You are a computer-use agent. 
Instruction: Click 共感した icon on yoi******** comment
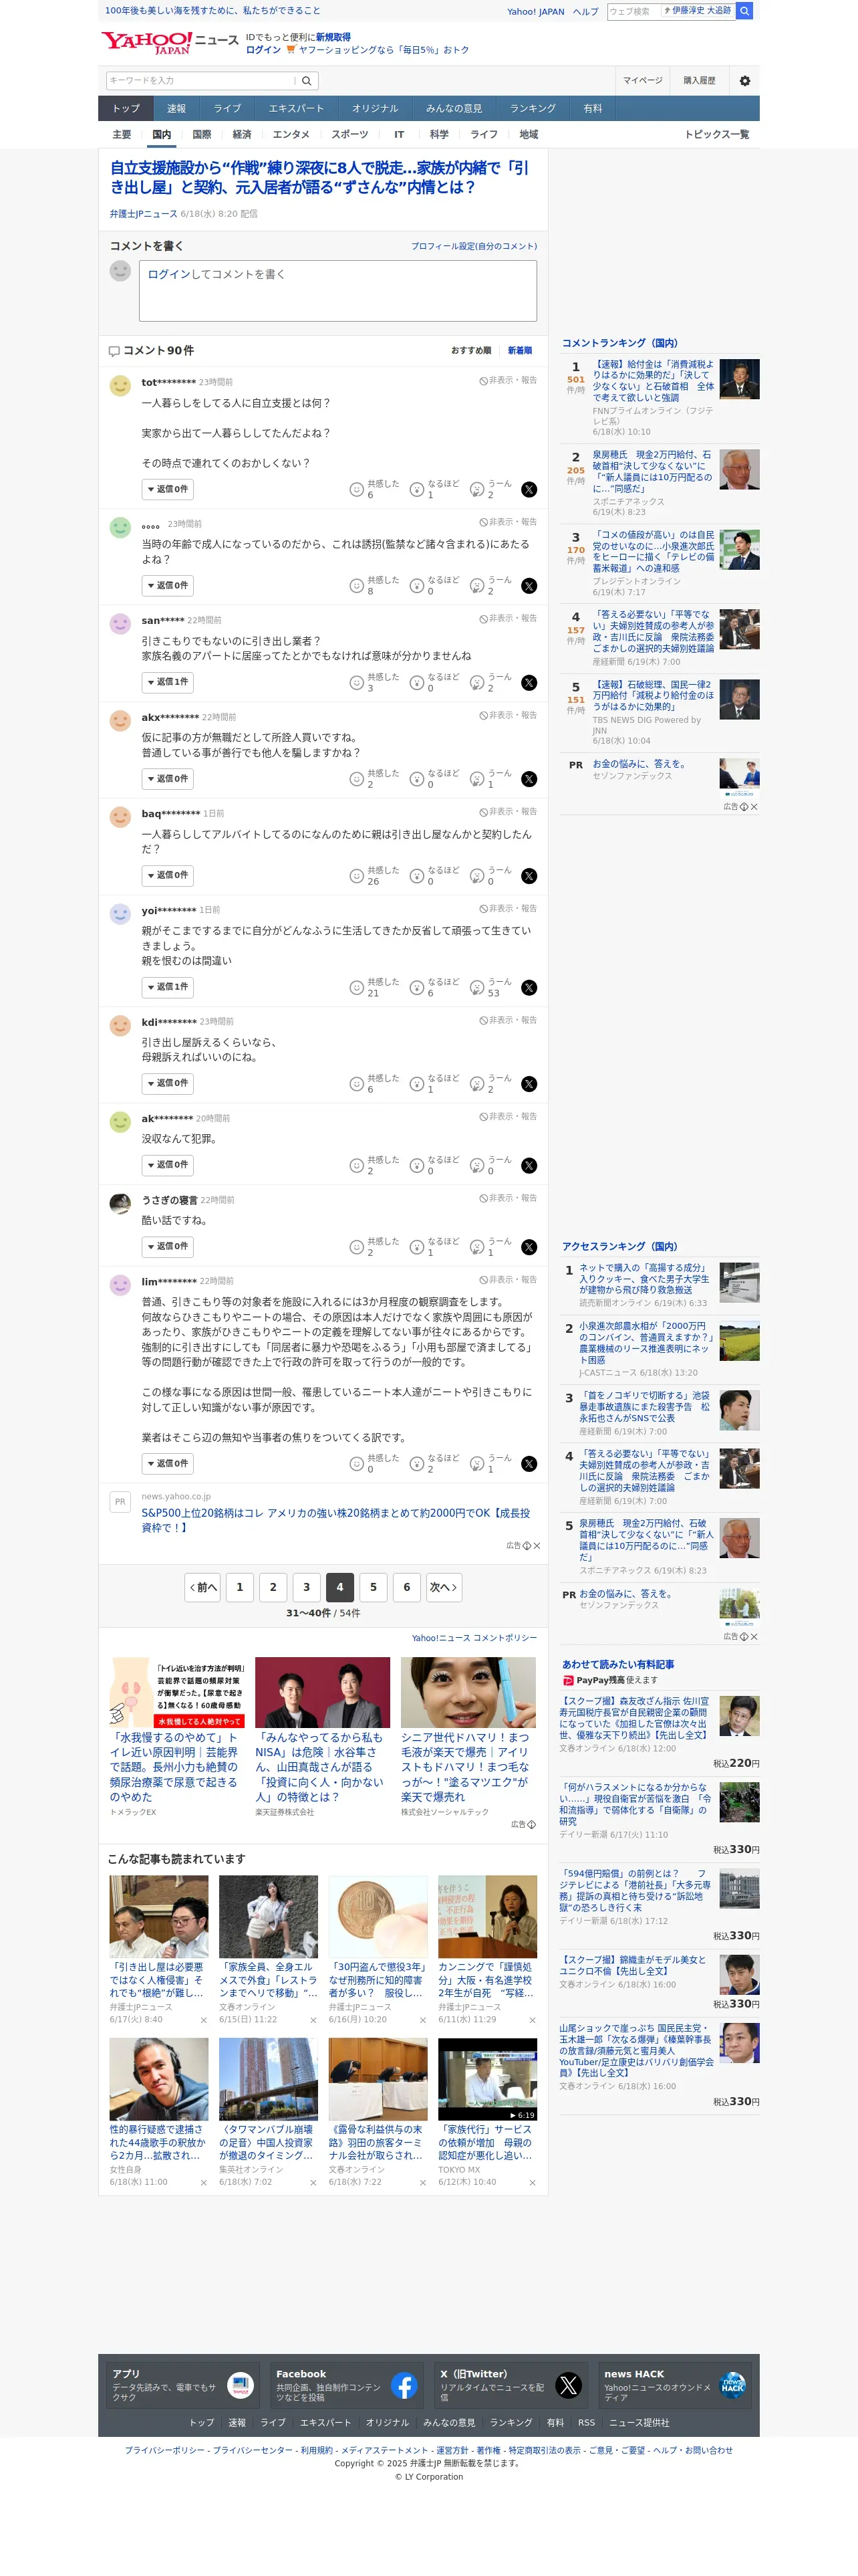[x=355, y=988]
